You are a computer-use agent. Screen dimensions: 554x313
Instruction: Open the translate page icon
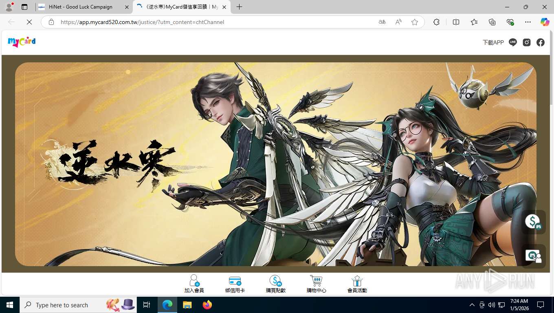click(382, 22)
